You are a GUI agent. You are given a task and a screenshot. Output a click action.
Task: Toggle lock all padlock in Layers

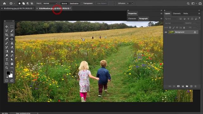click(x=184, y=28)
